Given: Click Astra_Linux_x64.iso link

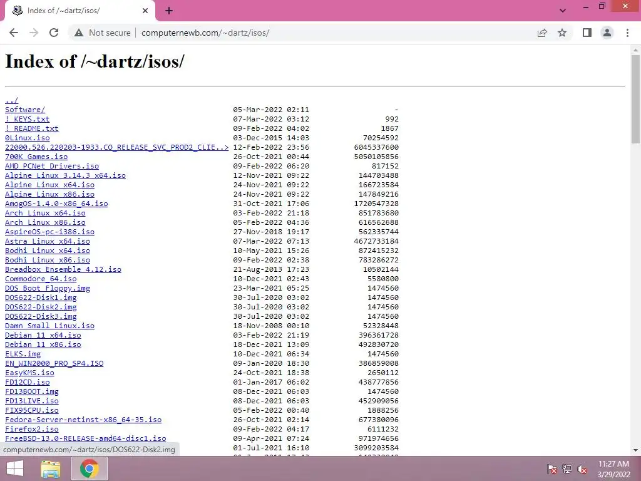Looking at the screenshot, I should 48,241.
